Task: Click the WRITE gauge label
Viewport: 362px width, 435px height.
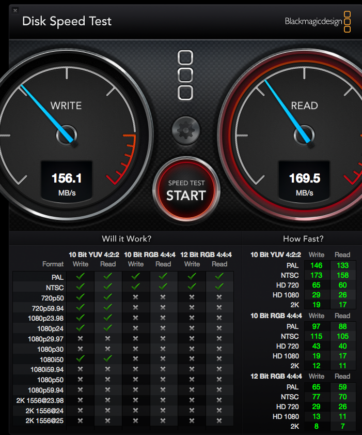Action: tap(66, 106)
